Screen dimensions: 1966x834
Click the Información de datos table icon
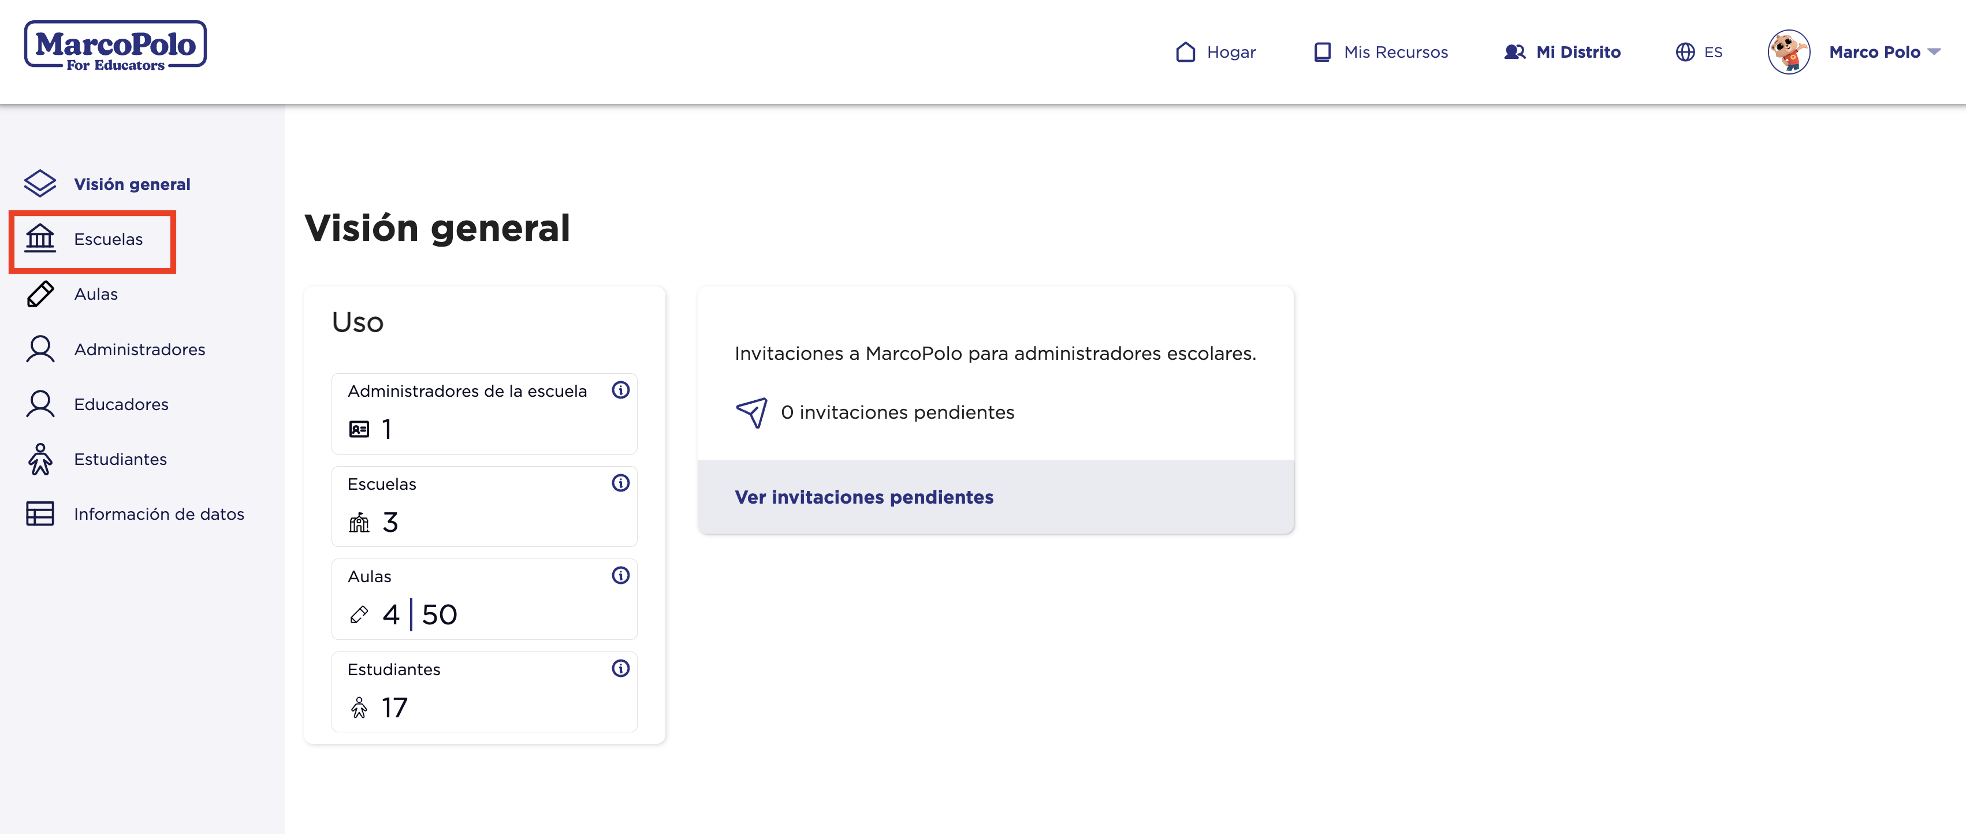click(x=40, y=513)
